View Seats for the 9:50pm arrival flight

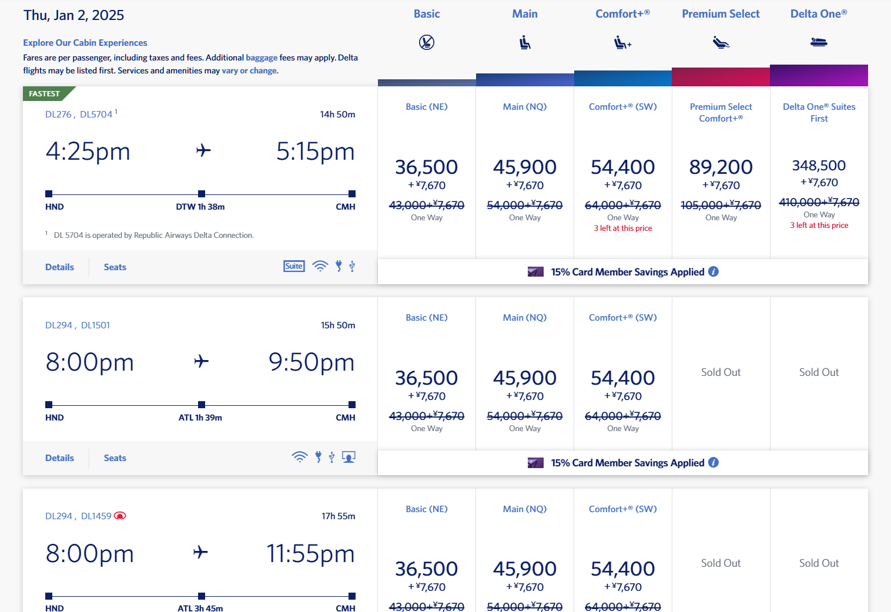click(115, 458)
